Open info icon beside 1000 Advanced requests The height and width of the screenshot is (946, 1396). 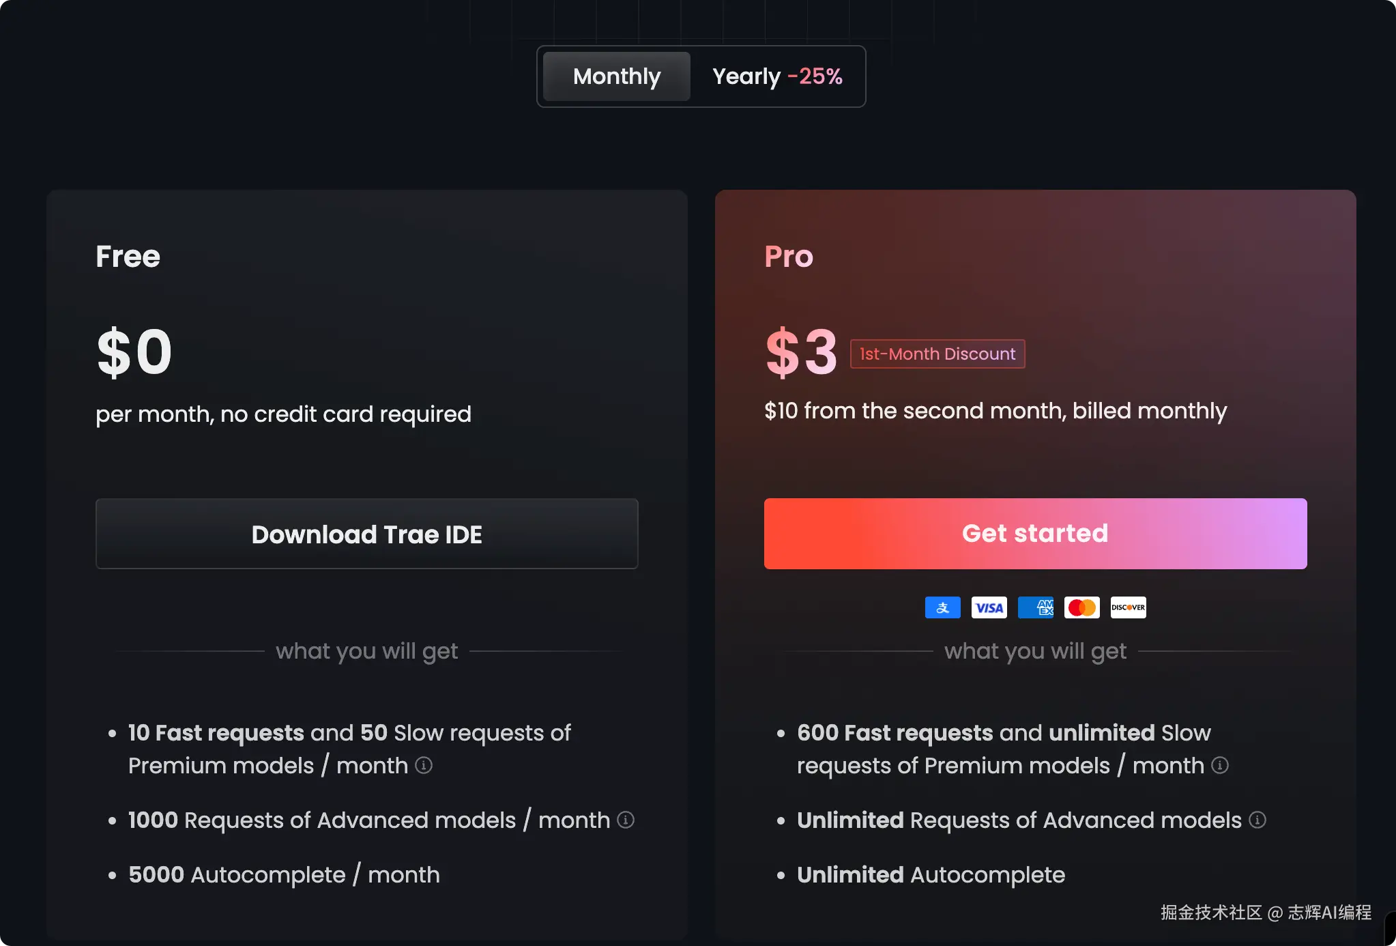626,820
